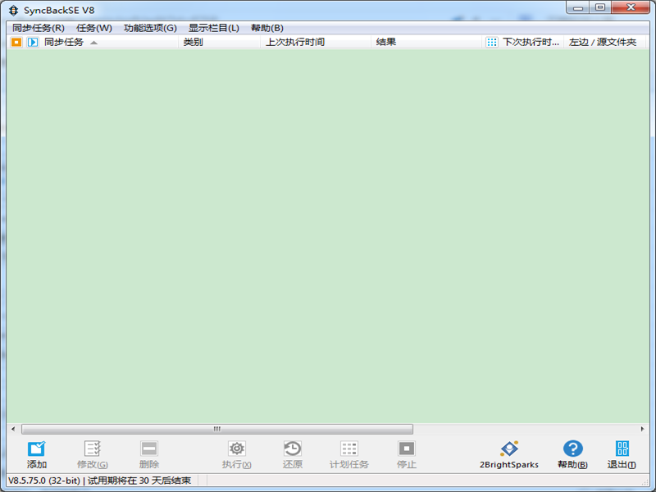The width and height of the screenshot is (656, 492).
Task: Click the 退出(T) exit icon
Action: [622, 449]
